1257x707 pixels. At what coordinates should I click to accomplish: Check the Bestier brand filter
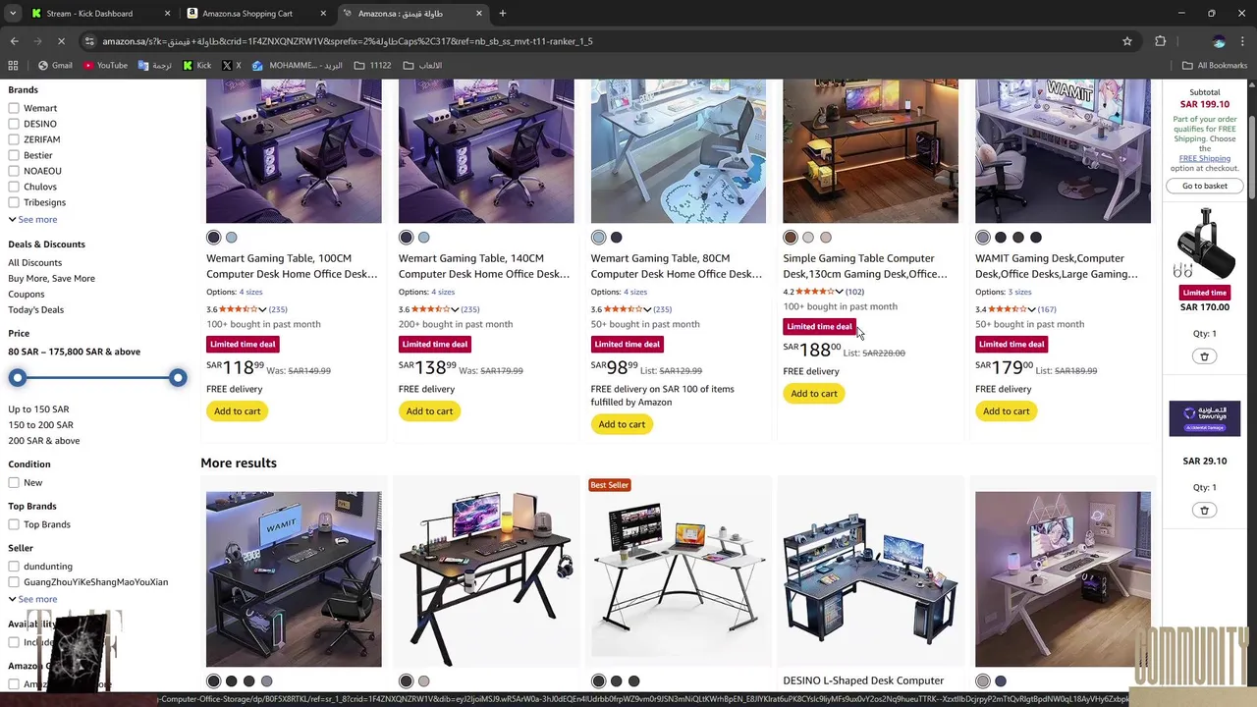[14, 155]
